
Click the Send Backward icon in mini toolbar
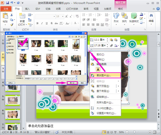click(116, 40)
